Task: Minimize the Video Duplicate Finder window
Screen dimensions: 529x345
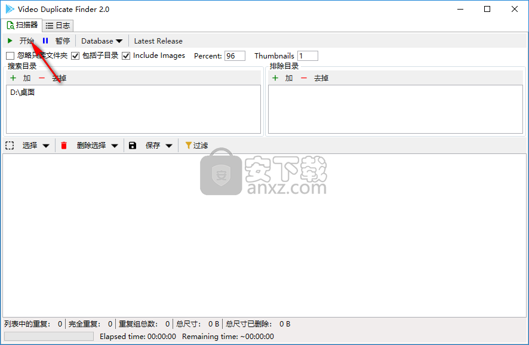Action: click(x=460, y=9)
